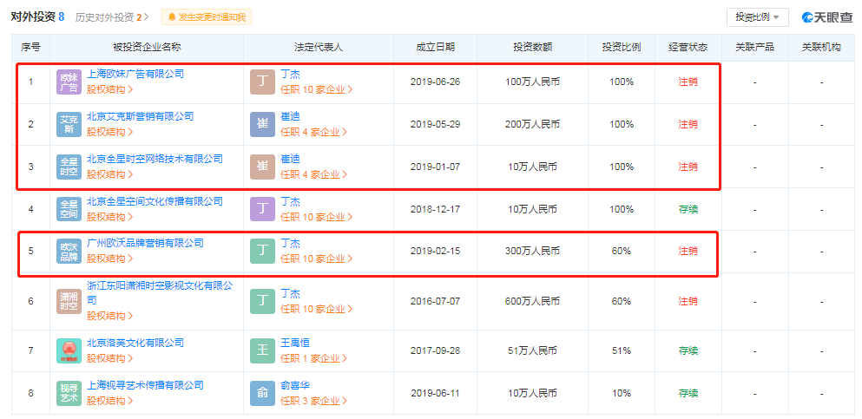Expand 股权结构 for 北京洛芙文化
Viewport: 862px width, 419px height.
click(x=110, y=358)
